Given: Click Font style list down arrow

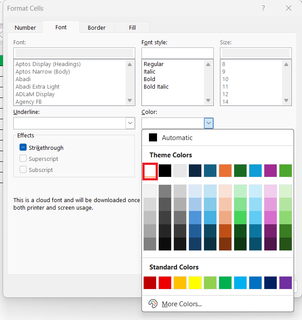Looking at the screenshot, I should (x=208, y=100).
